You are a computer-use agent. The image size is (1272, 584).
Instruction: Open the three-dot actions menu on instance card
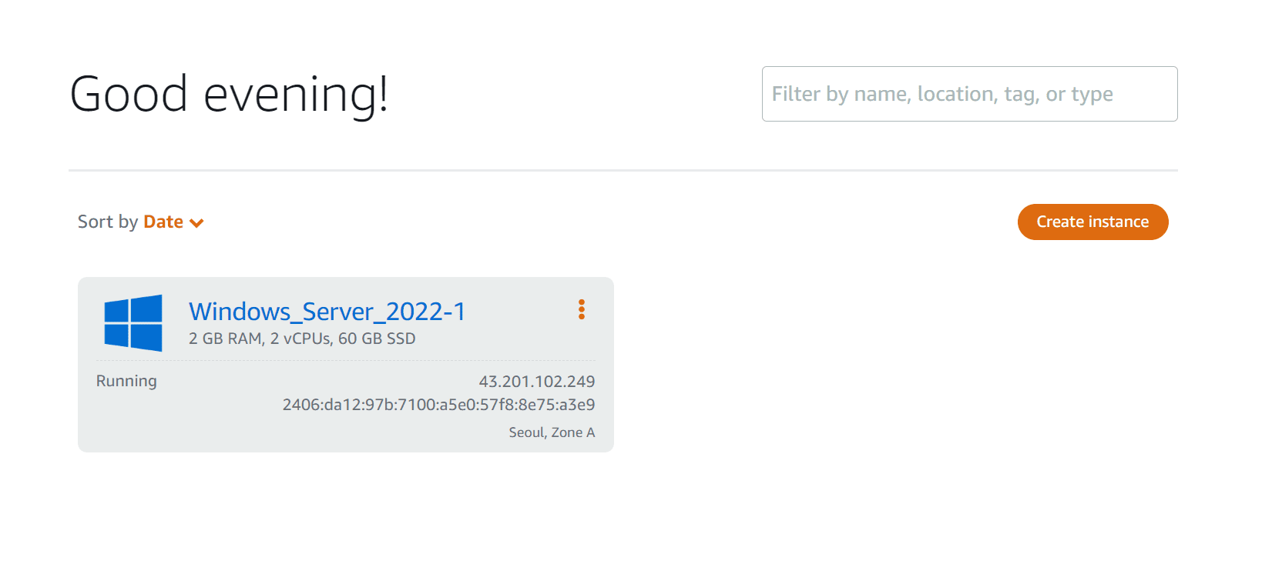coord(582,309)
